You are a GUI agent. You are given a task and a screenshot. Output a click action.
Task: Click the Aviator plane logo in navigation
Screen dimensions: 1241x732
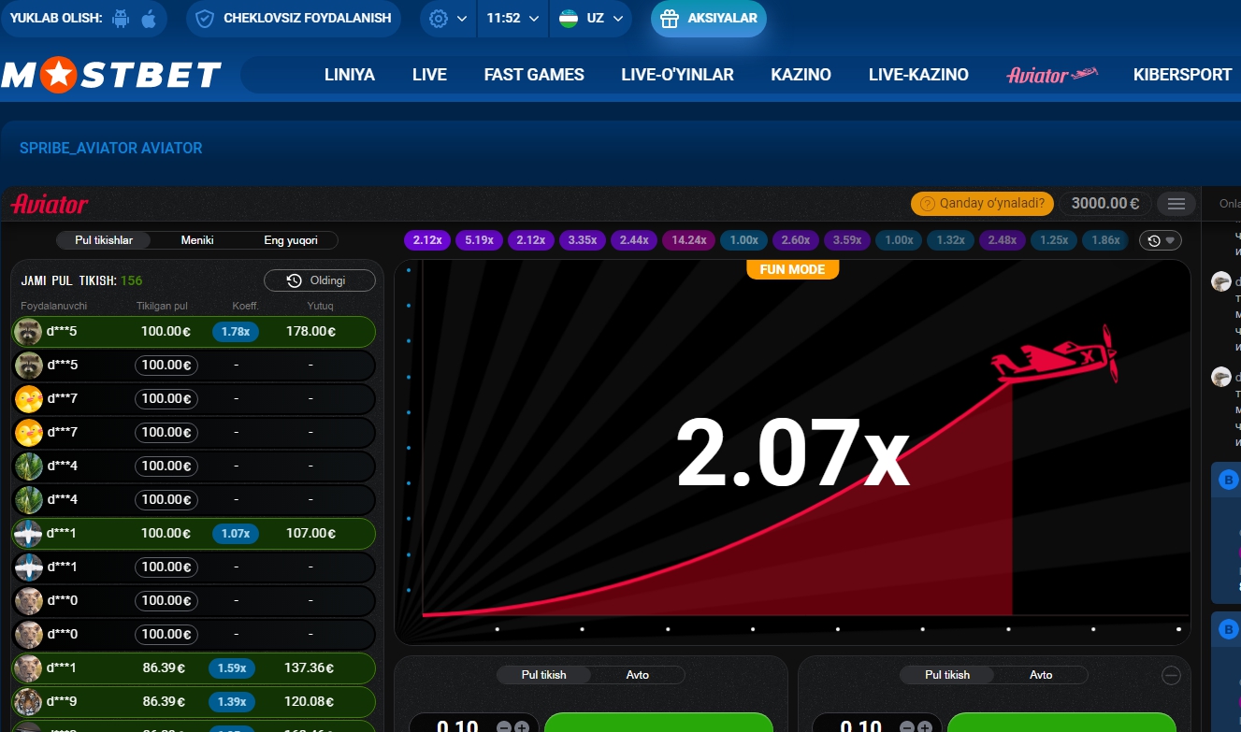point(1051,75)
